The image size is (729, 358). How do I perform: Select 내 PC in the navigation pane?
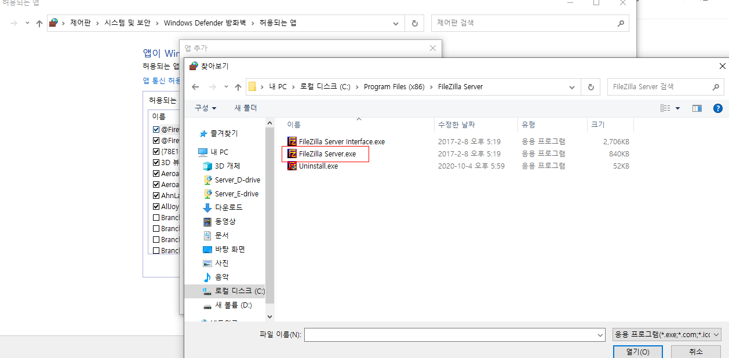[x=213, y=152]
